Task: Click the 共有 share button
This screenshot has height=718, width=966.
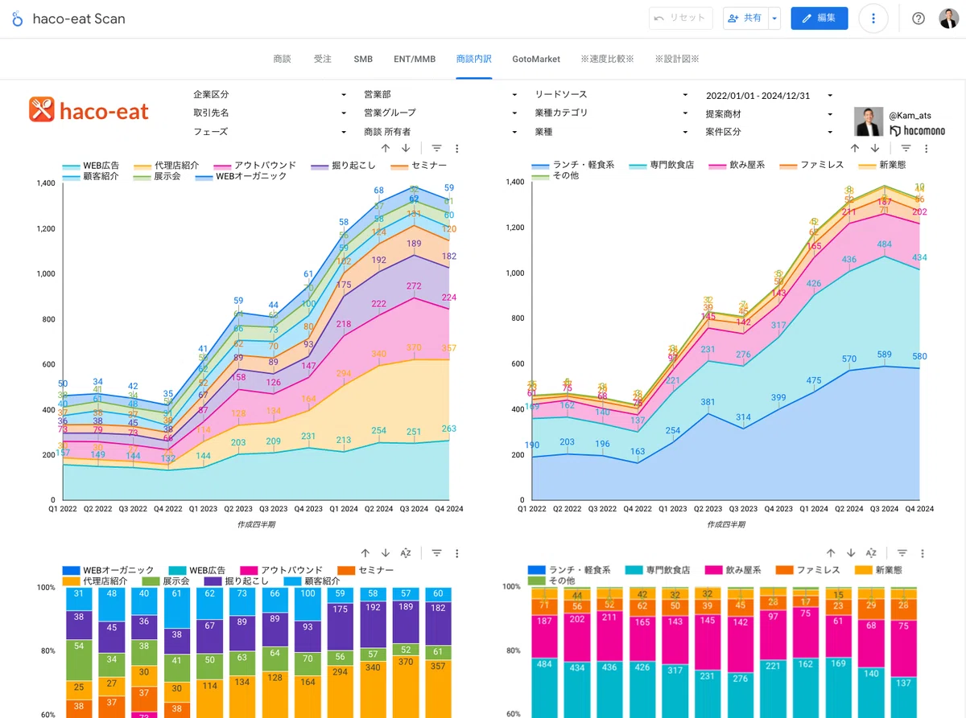Action: point(745,18)
